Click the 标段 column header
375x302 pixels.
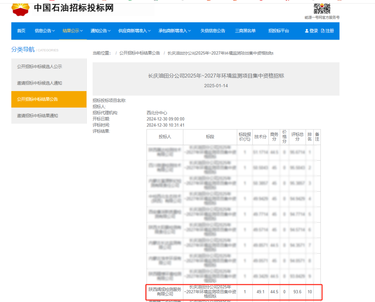click(210, 137)
